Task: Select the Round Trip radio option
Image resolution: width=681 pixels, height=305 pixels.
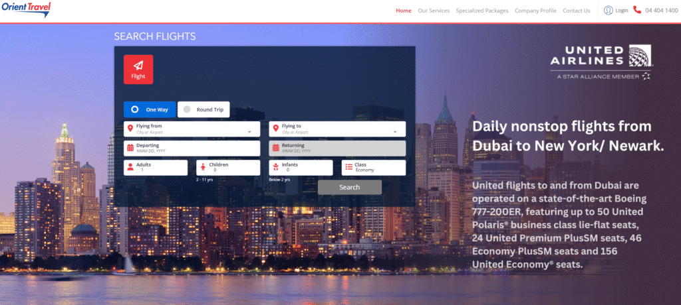Action: click(204, 109)
